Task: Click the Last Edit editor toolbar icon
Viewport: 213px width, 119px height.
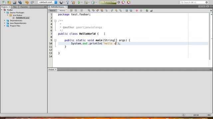Action: tap(71, 11)
